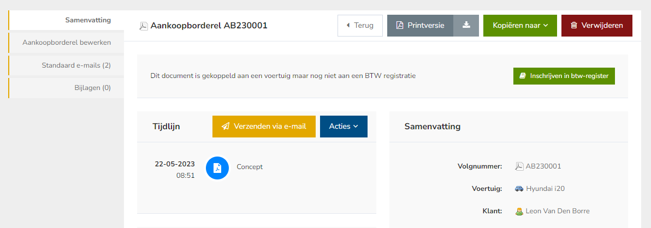
Task: Click the blue Concept PDF timeline icon
Action: coord(217,167)
